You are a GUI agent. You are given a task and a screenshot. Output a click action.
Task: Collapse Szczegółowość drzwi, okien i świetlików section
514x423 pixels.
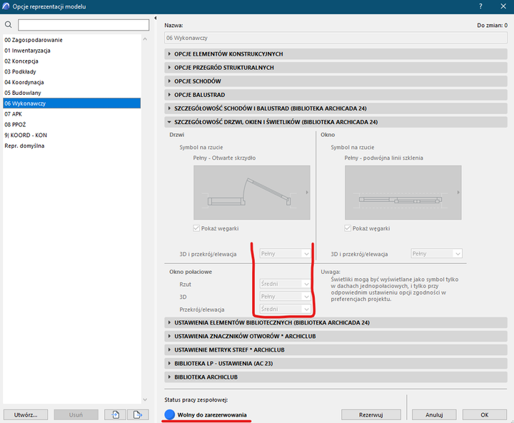click(x=336, y=122)
